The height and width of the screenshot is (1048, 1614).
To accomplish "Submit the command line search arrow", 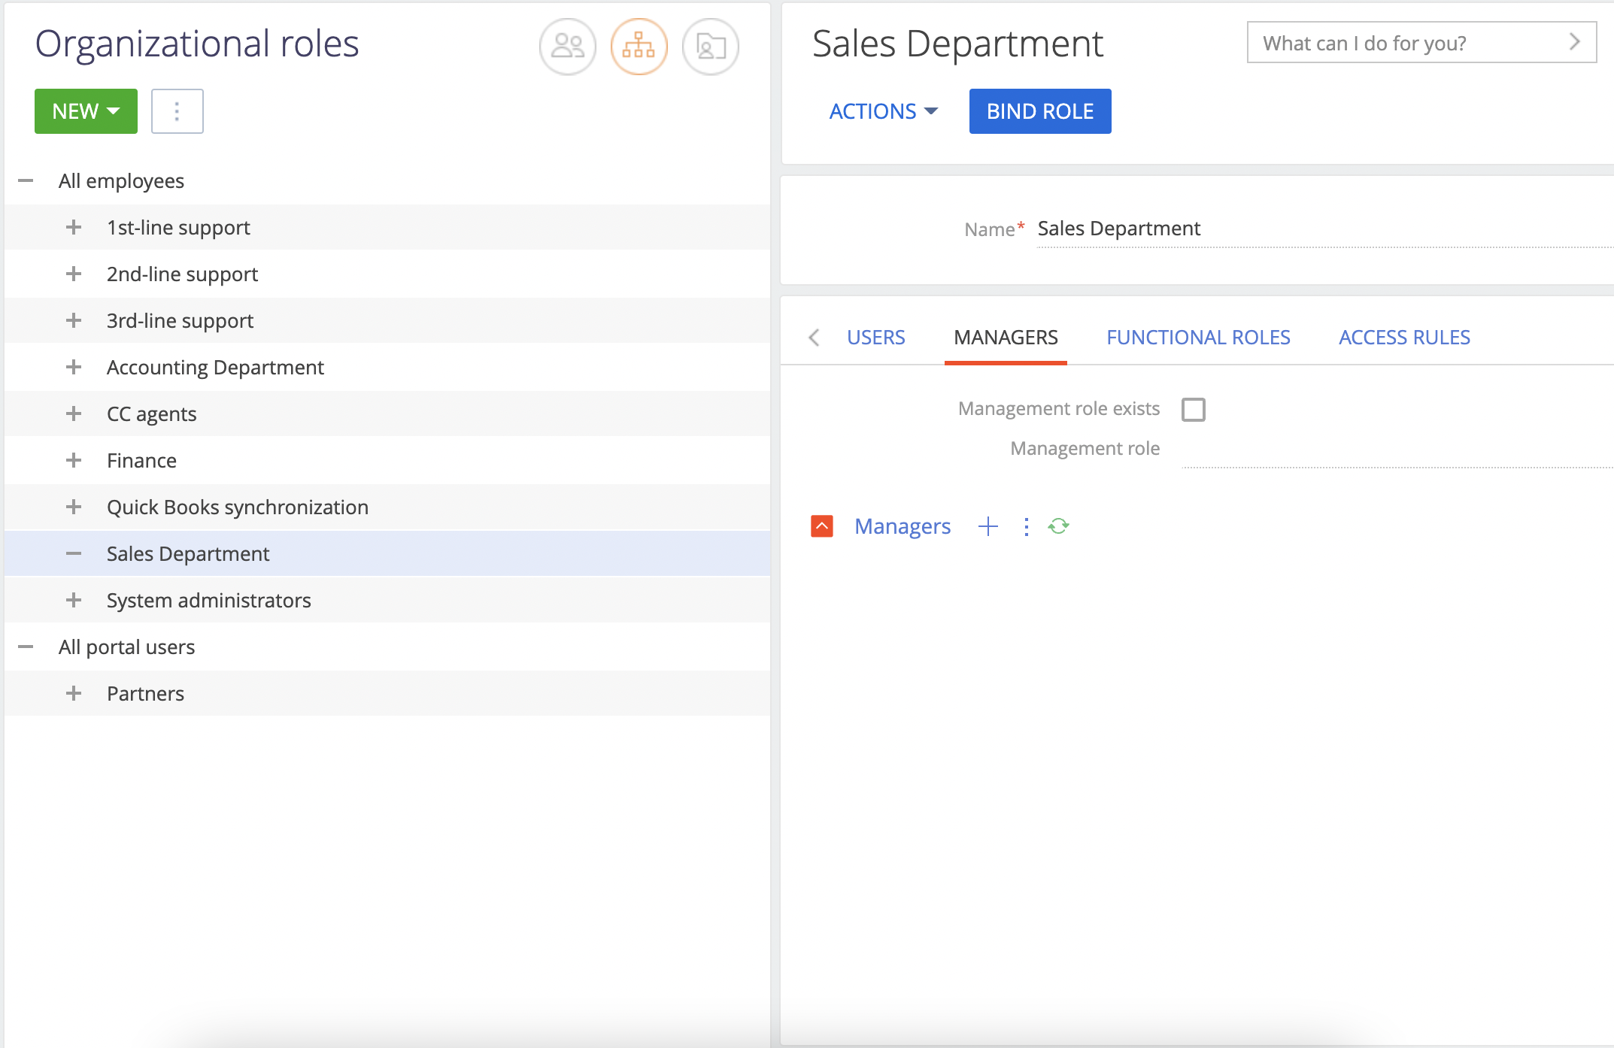I will 1575,42.
